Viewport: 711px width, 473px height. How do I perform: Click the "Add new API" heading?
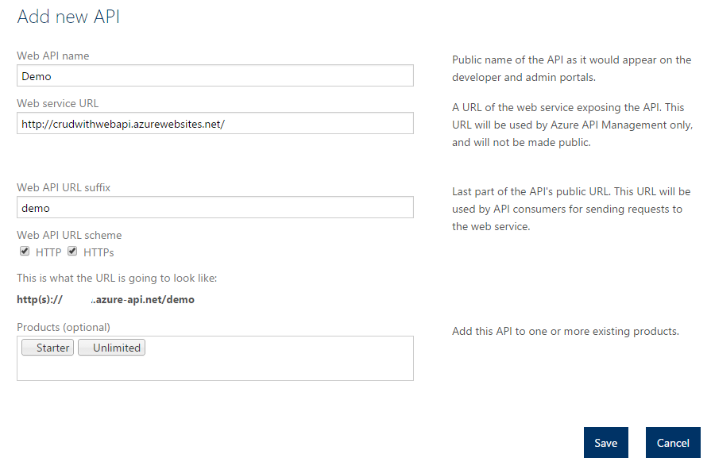(68, 17)
